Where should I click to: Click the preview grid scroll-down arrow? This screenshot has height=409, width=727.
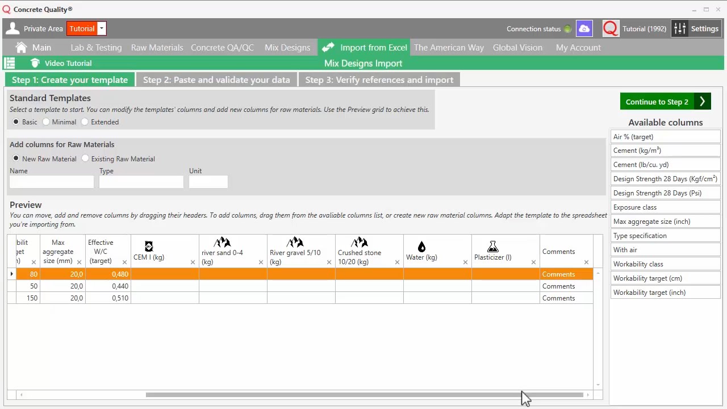(x=598, y=385)
